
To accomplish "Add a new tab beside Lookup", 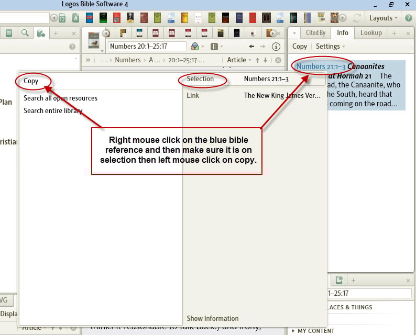I will (x=394, y=33).
